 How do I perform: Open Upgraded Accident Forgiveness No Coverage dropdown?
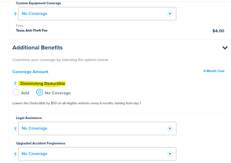click(97, 154)
